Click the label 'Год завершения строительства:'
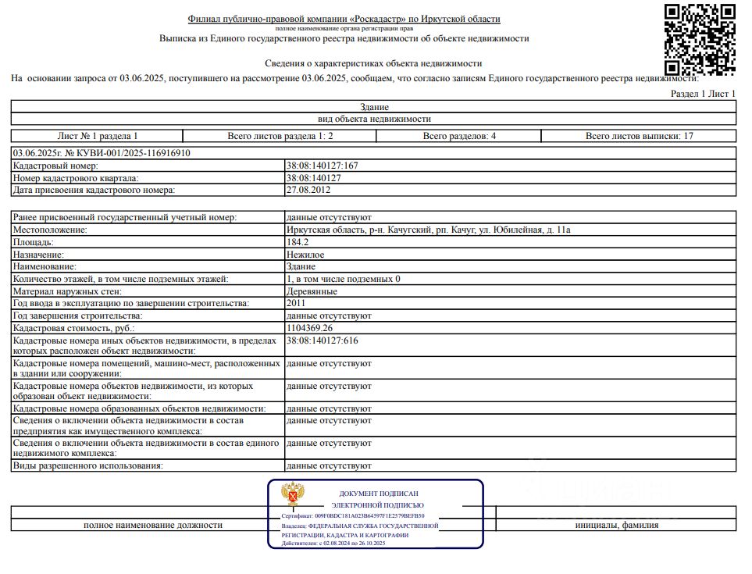752x574 pixels. coord(77,316)
